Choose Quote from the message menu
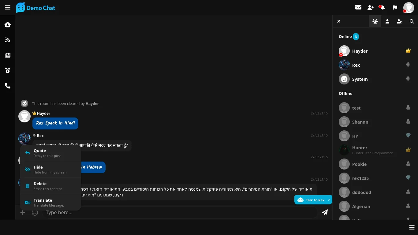This screenshot has height=235, width=418. pyautogui.click(x=50, y=153)
